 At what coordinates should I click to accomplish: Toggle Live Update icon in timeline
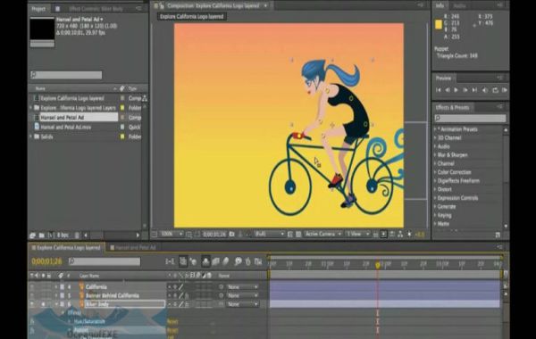click(183, 261)
